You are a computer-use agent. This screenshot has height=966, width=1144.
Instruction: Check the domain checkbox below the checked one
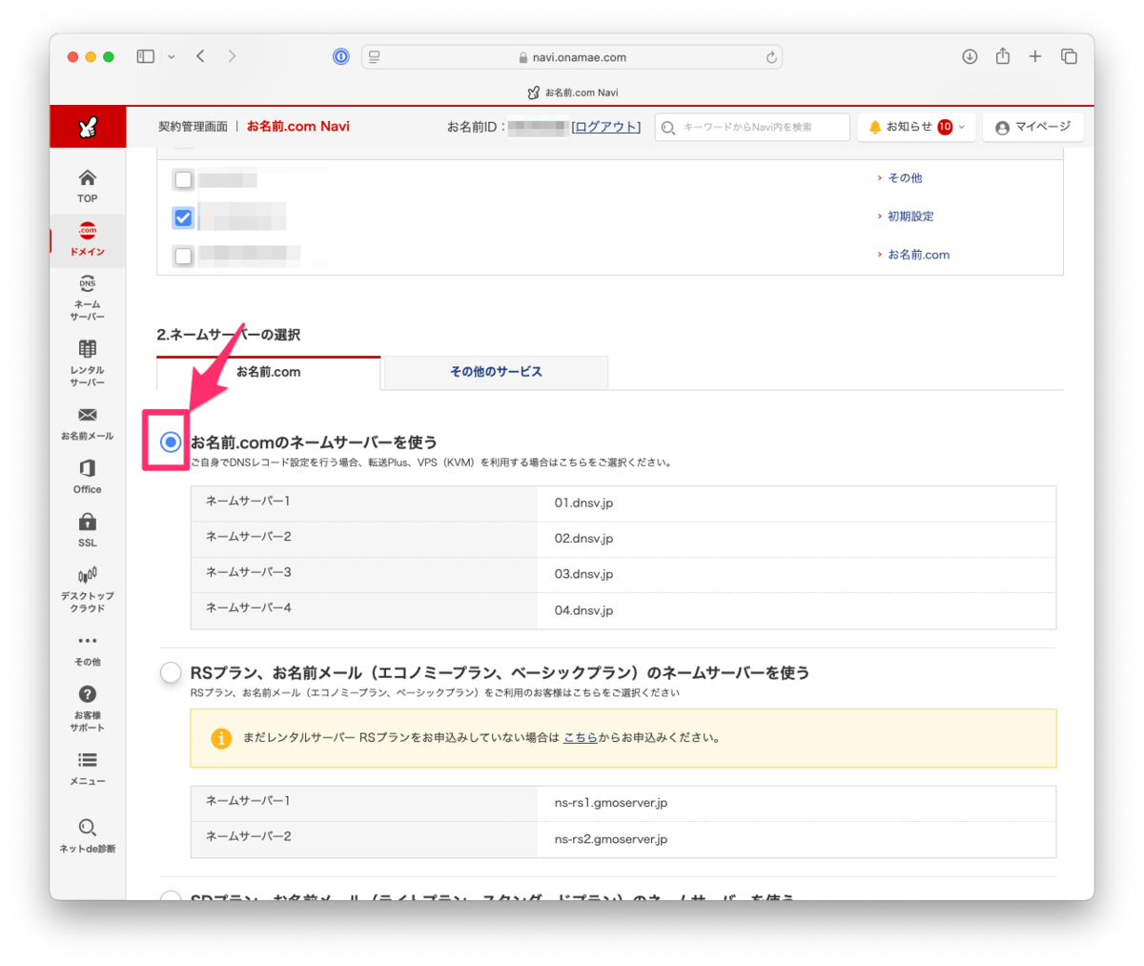(183, 256)
